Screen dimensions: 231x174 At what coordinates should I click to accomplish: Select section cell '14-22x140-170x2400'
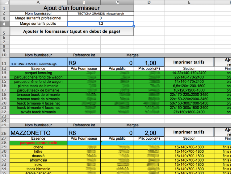point(189,73)
